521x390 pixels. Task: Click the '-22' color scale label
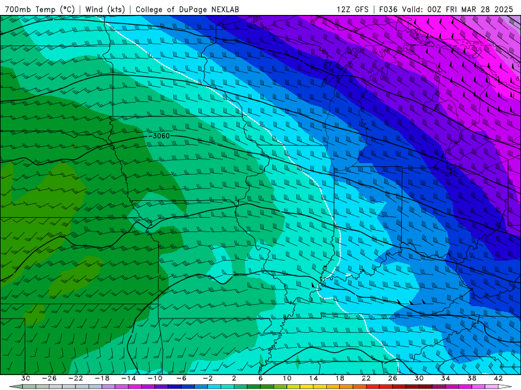click(76, 378)
